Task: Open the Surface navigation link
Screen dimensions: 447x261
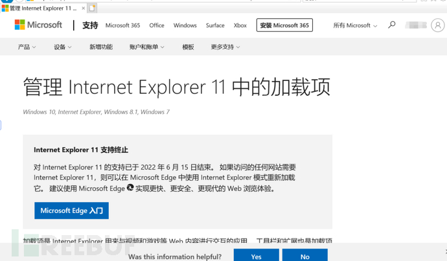Action: pyautogui.click(x=215, y=25)
